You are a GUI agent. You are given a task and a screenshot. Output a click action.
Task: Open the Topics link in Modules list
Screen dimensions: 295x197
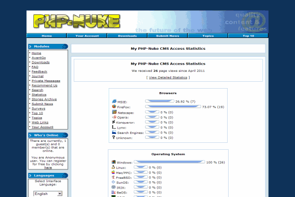(x=37, y=118)
